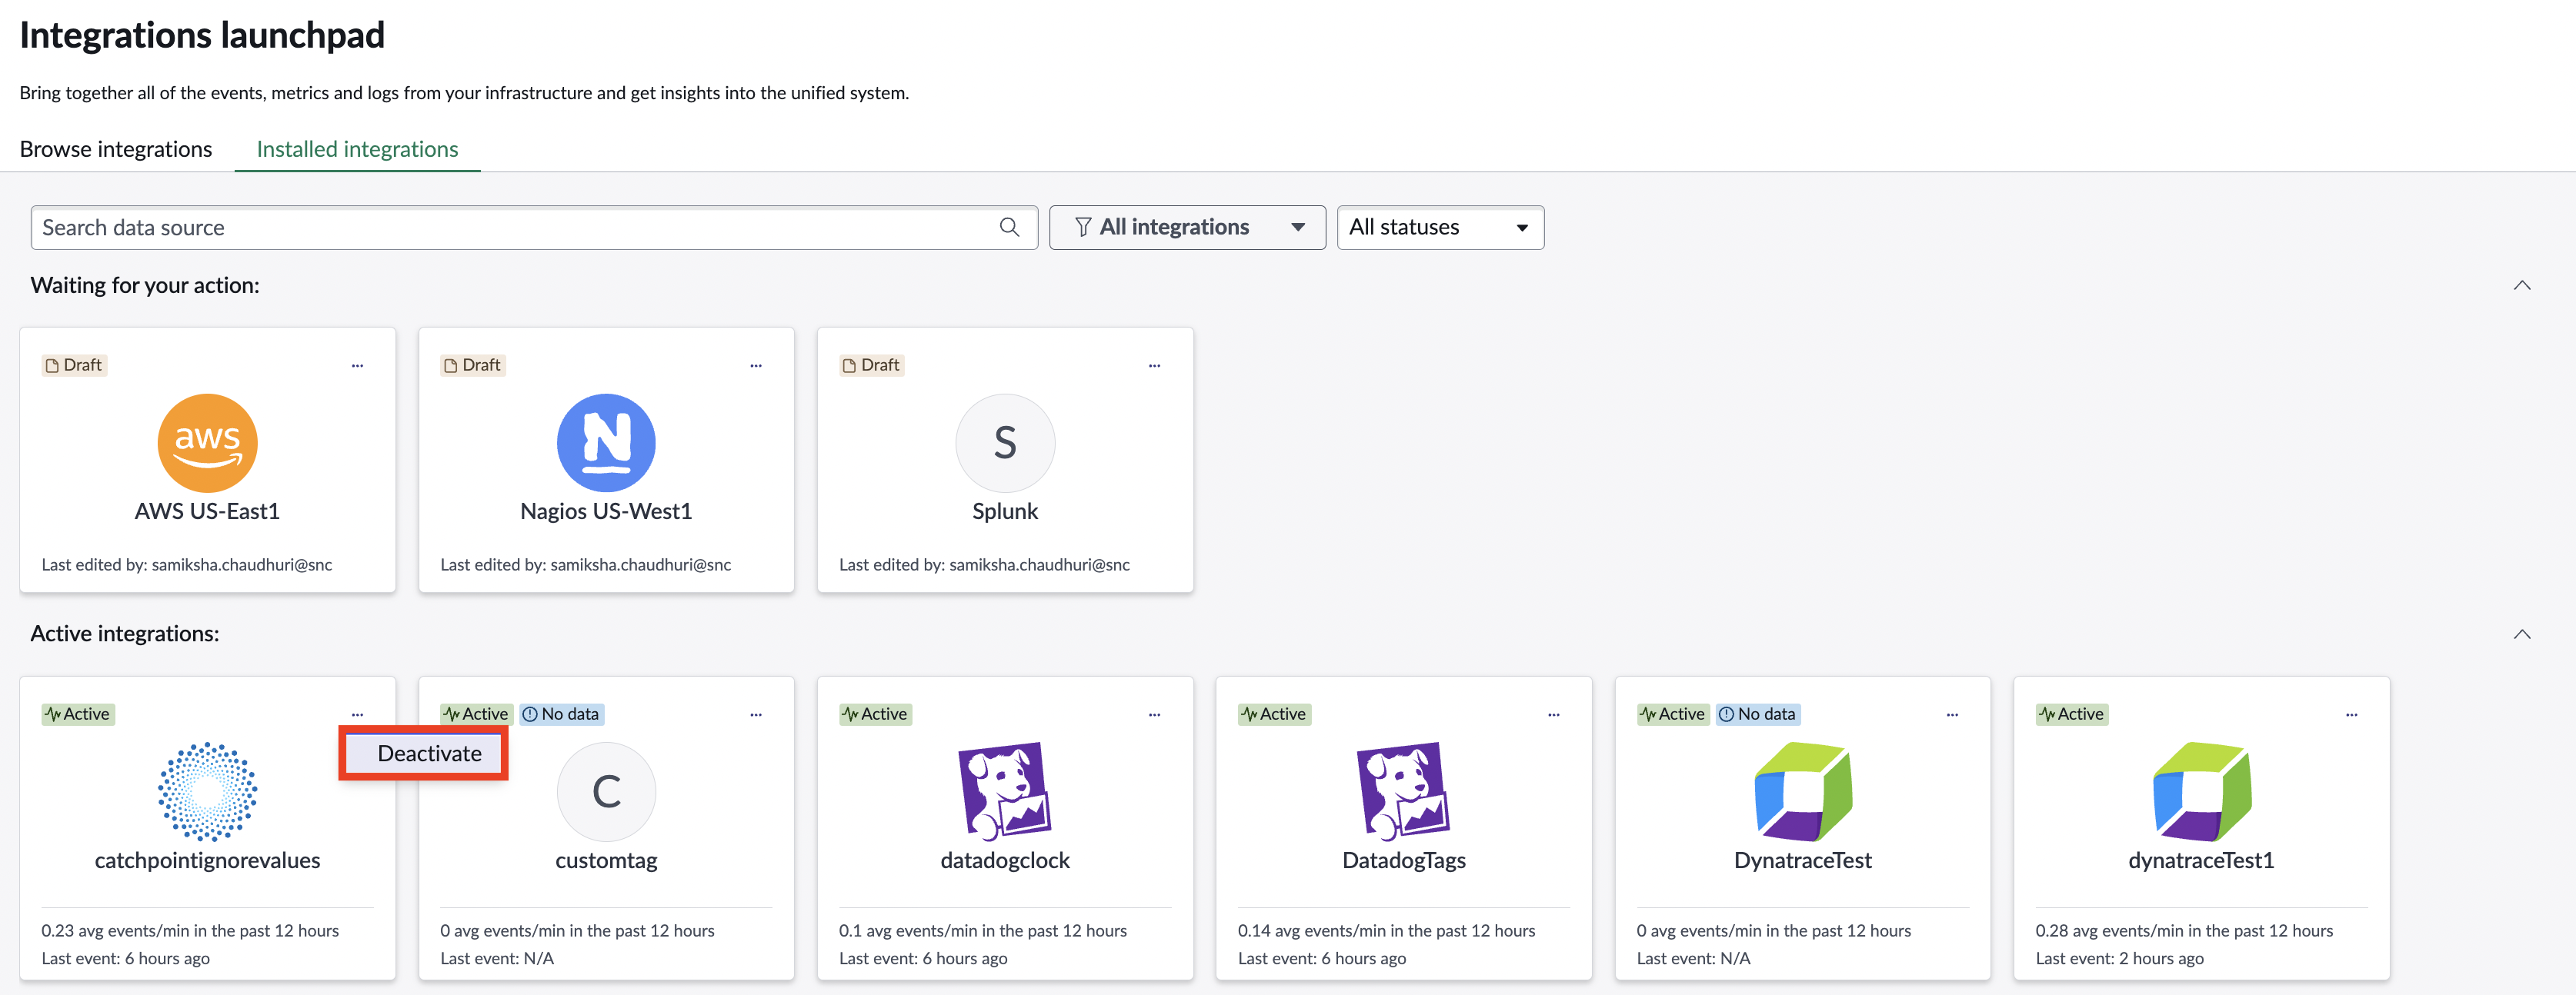Open the ellipsis menu on catchpointignorevalues card

pos(357,714)
